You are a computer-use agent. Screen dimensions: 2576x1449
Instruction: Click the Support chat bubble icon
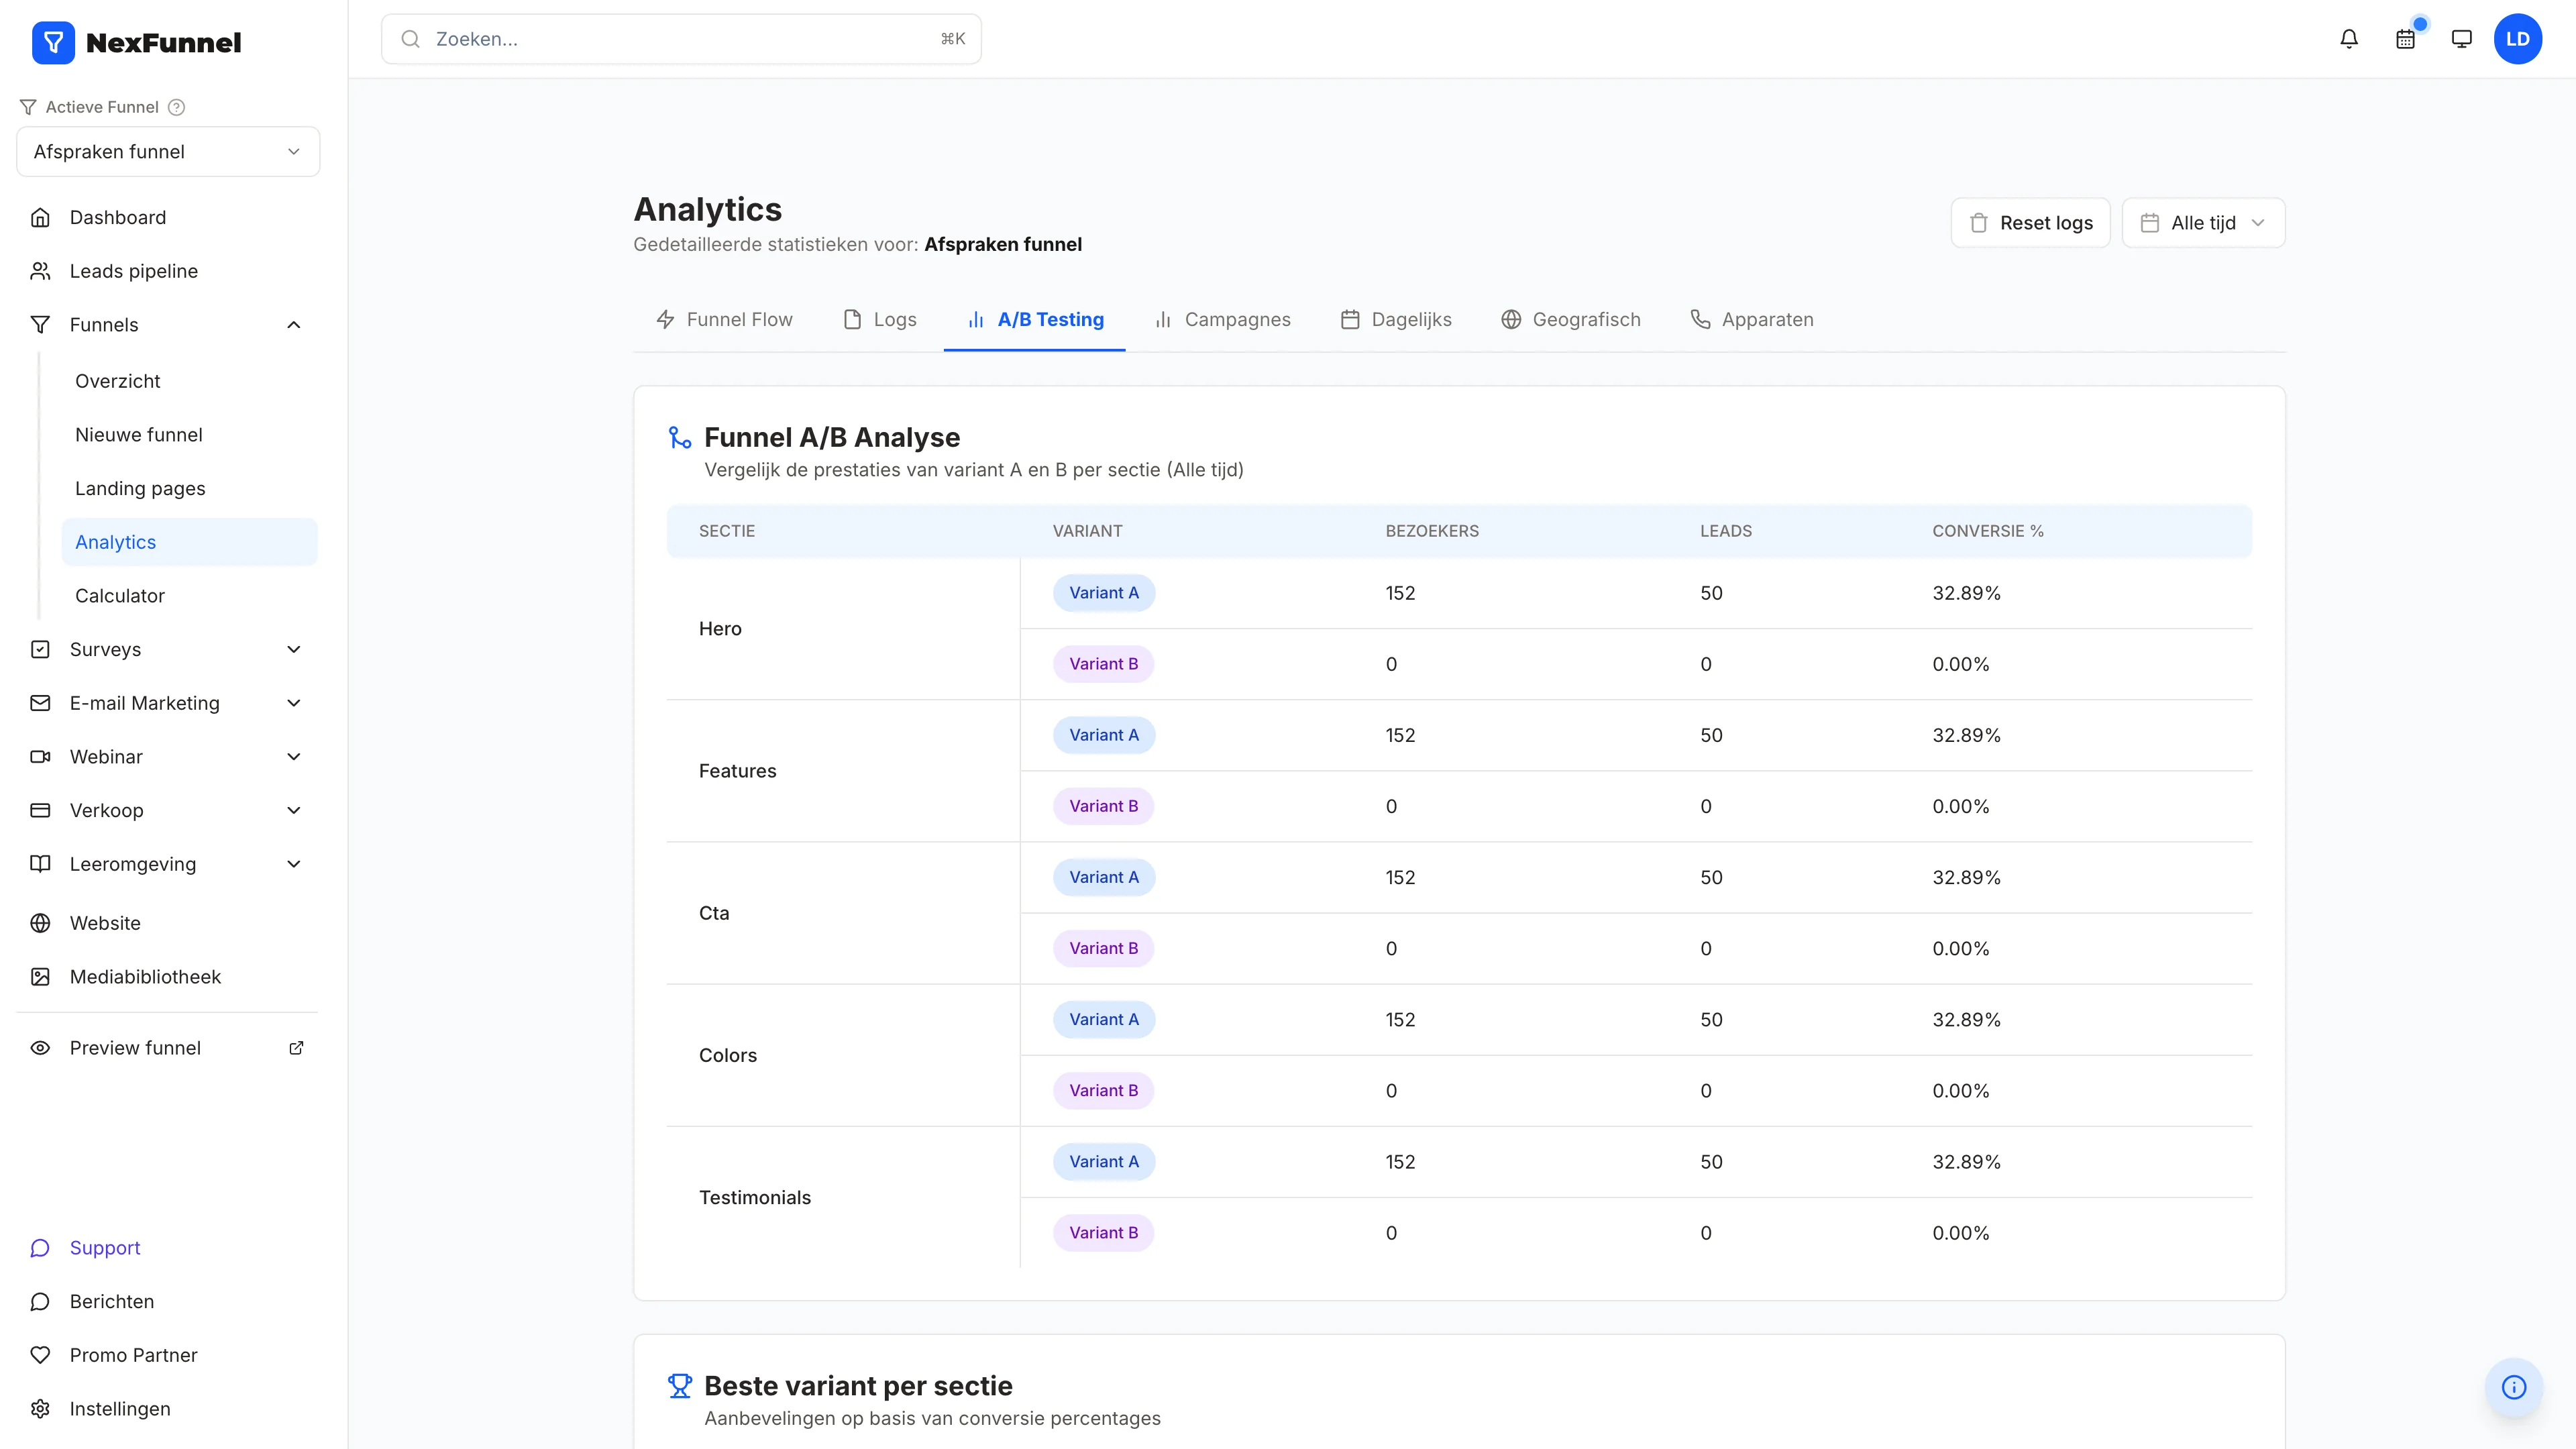[40, 1248]
